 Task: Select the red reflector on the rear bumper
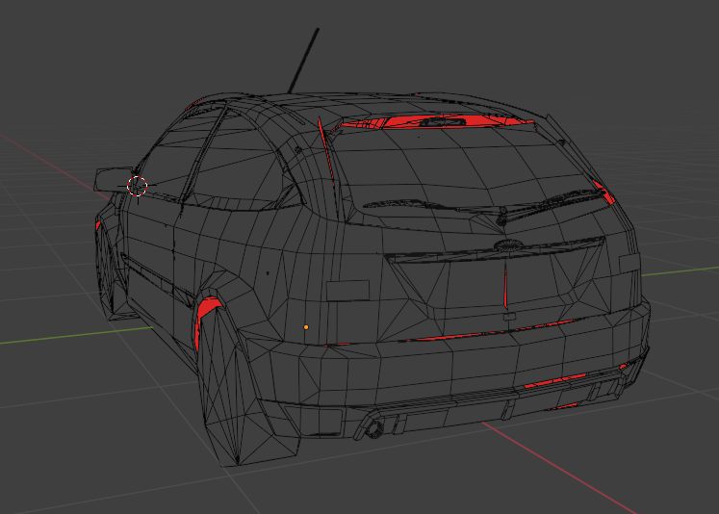(x=556, y=381)
